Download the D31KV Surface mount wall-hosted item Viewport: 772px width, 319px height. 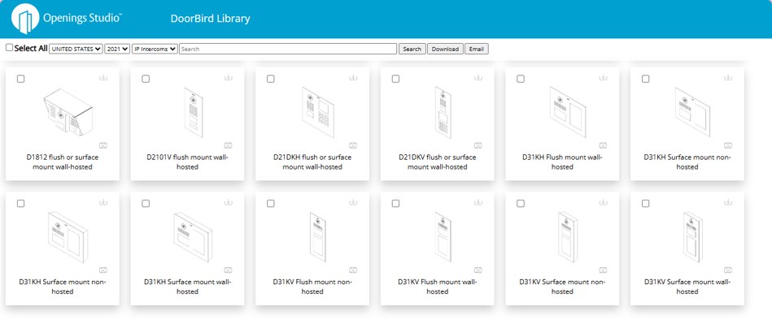pos(729,202)
